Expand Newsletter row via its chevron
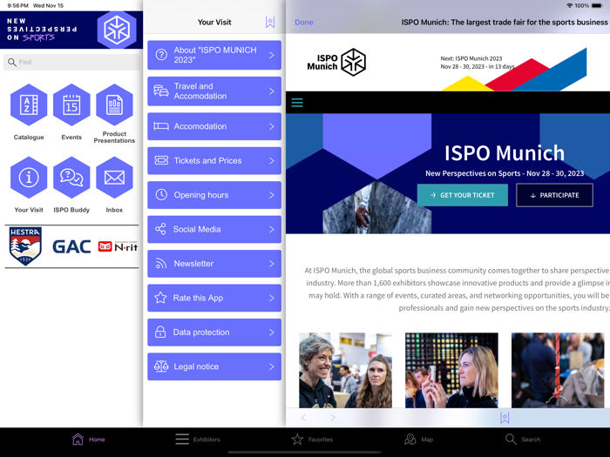This screenshot has width=610, height=457. 272,264
